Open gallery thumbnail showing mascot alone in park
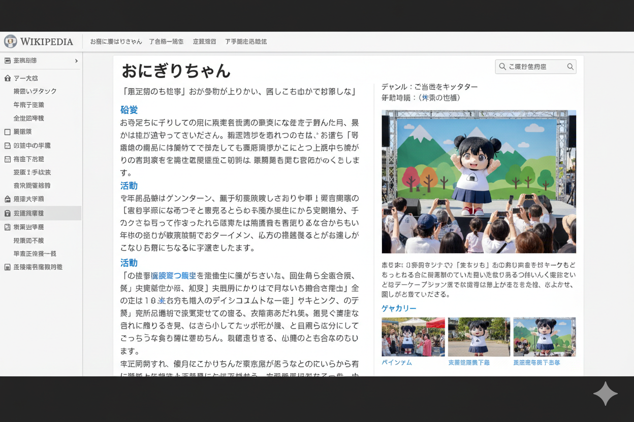634x422 pixels. [x=479, y=337]
